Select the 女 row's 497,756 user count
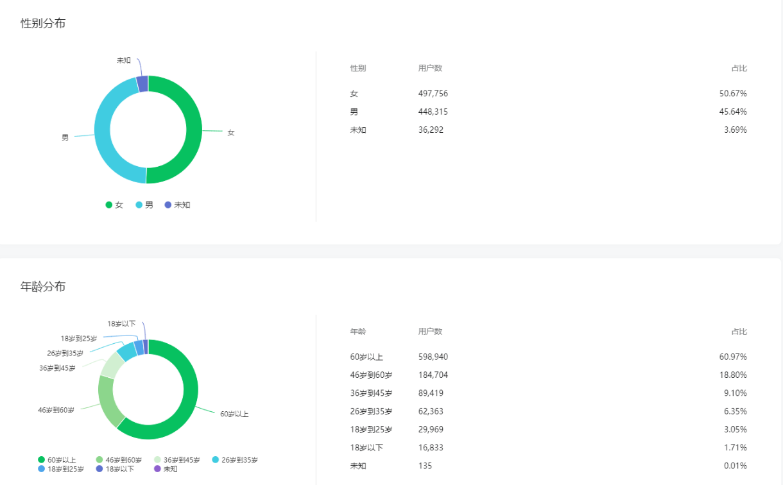This screenshot has height=485, width=783. (x=433, y=94)
